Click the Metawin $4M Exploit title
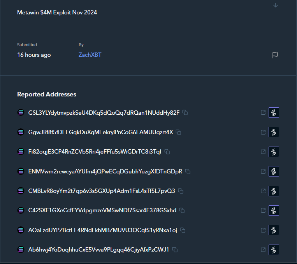This screenshot has width=297, height=264. coord(57,12)
